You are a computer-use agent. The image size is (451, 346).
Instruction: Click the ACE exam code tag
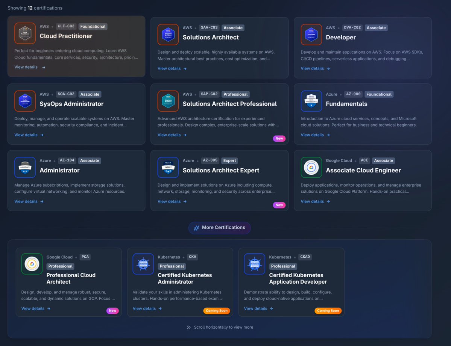pyautogui.click(x=364, y=160)
